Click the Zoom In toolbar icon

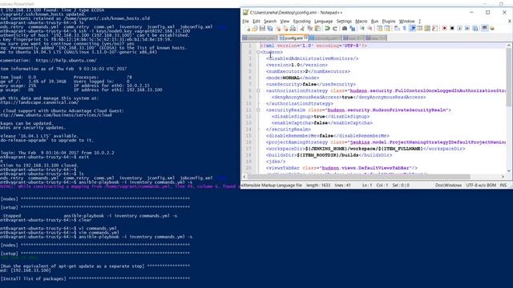pyautogui.click(x=362, y=29)
